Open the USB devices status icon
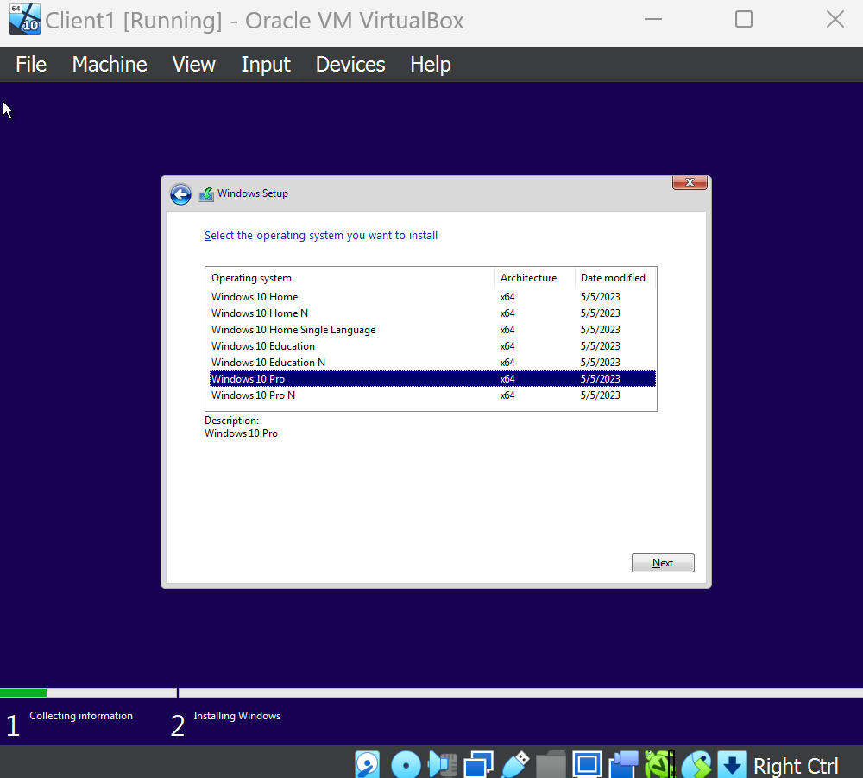 [515, 764]
